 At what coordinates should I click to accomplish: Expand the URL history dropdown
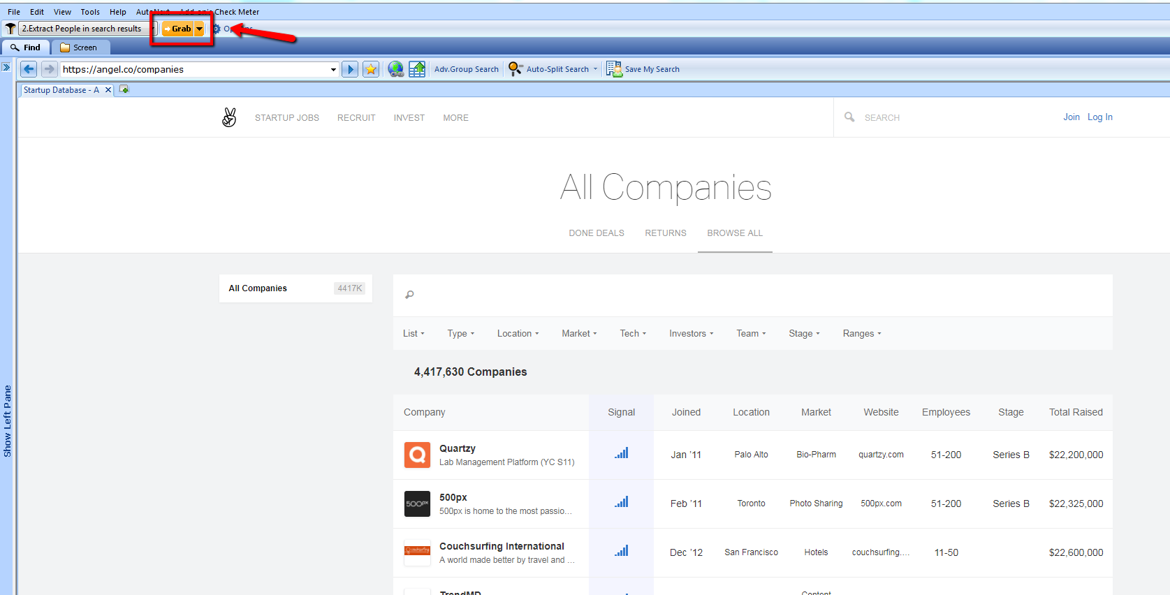pos(333,69)
